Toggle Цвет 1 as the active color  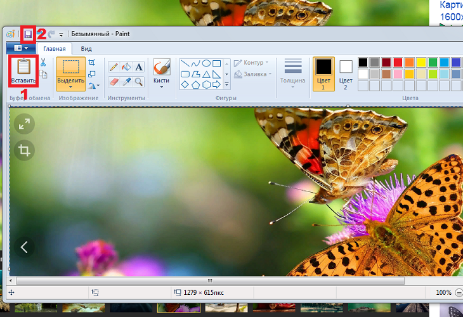(x=323, y=74)
